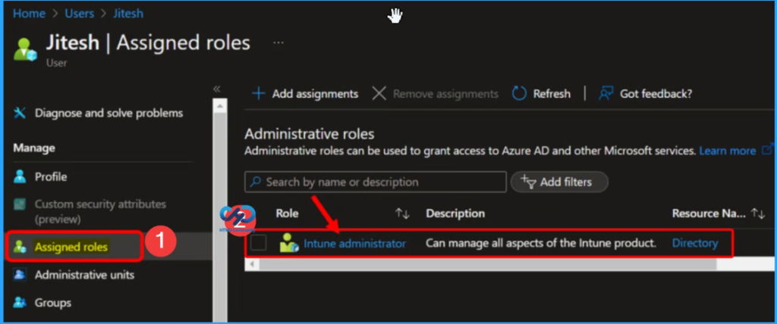Click Remove assignments label
This screenshot has height=324, width=777.
pos(445,93)
